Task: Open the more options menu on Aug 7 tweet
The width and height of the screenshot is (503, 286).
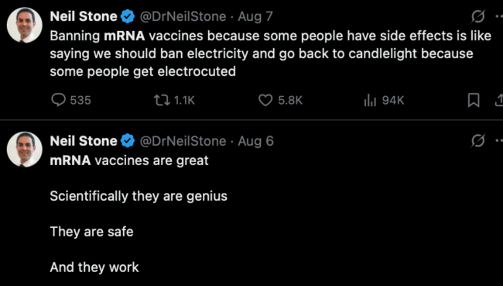Action: coord(499,16)
